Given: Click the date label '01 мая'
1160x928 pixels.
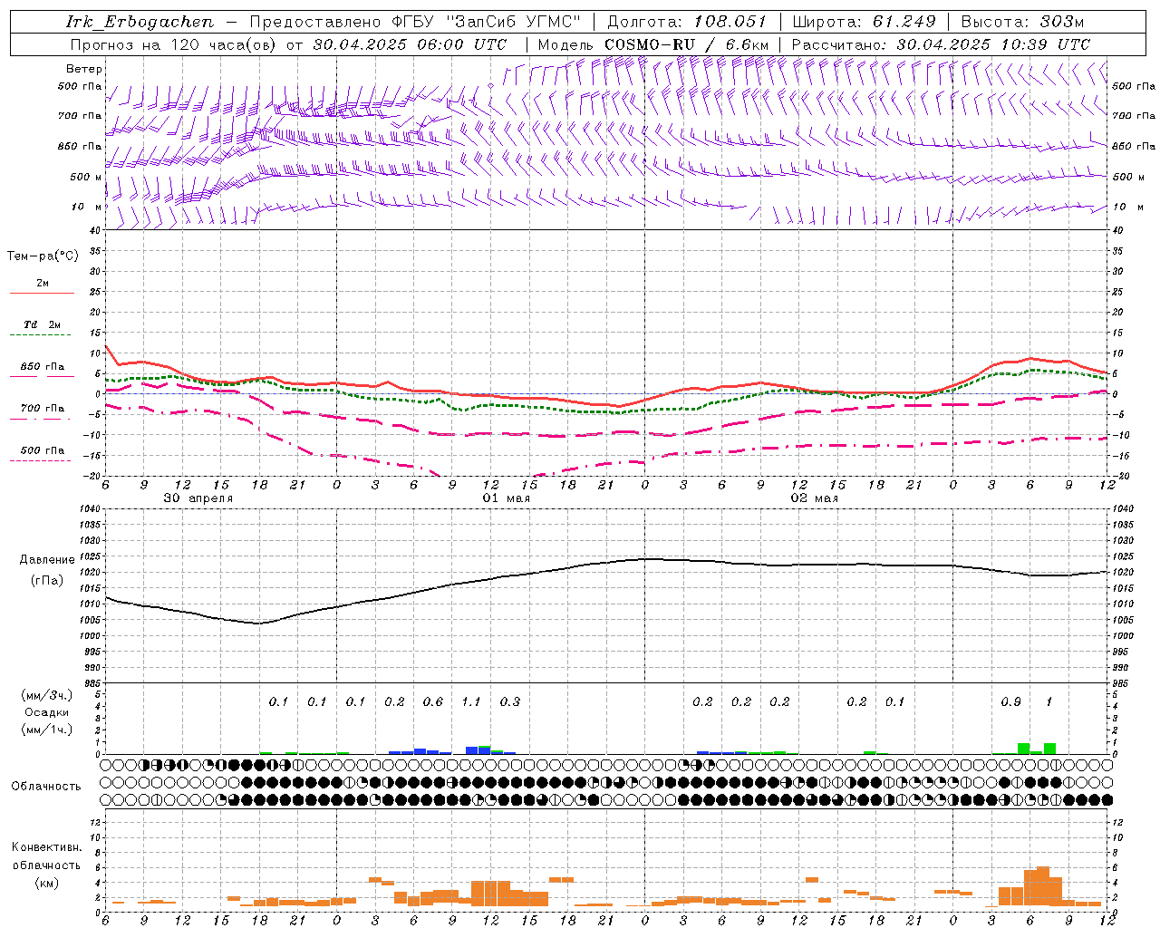Looking at the screenshot, I should tap(506, 498).
